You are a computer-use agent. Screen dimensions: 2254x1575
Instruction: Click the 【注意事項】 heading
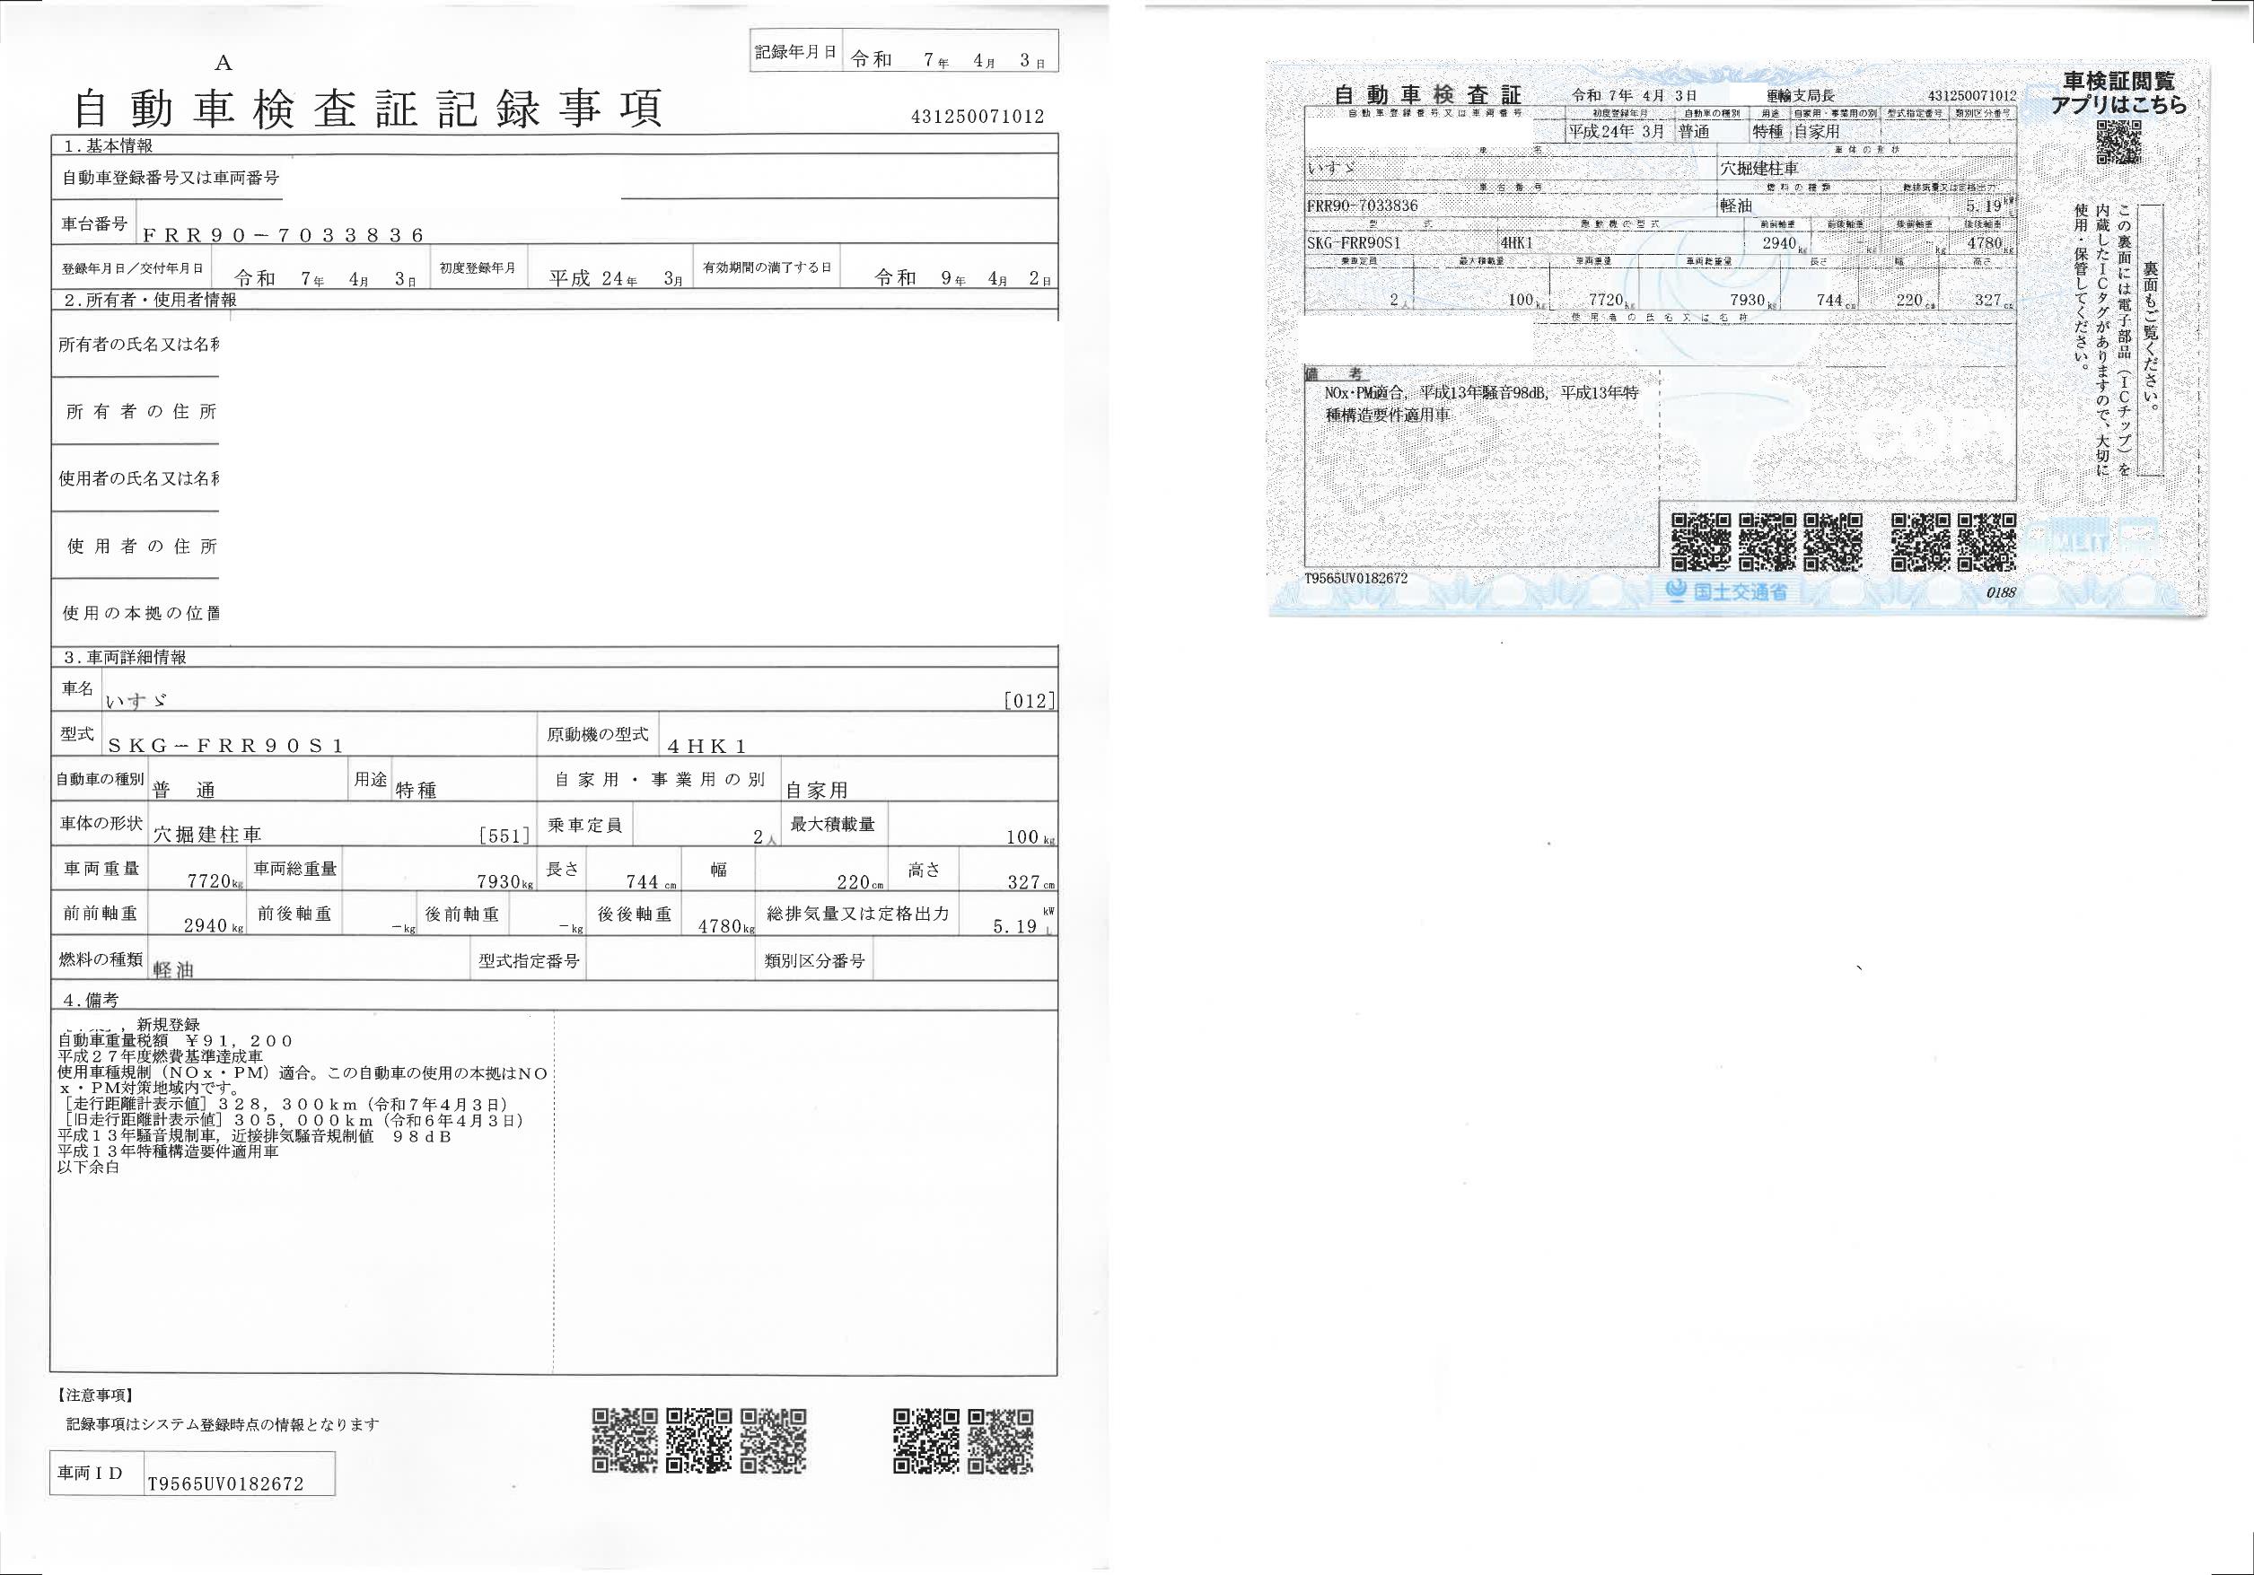tap(96, 1395)
